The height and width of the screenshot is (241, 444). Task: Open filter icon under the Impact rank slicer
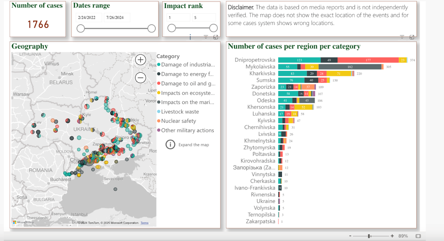[x=206, y=37]
